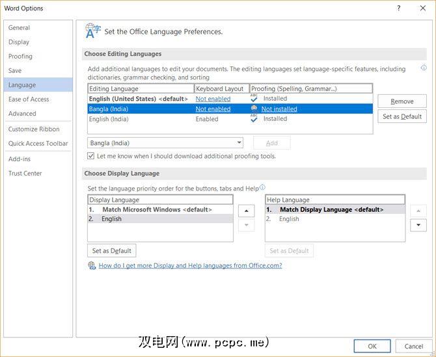Select the Language category
The width and height of the screenshot is (436, 357).
[38, 85]
